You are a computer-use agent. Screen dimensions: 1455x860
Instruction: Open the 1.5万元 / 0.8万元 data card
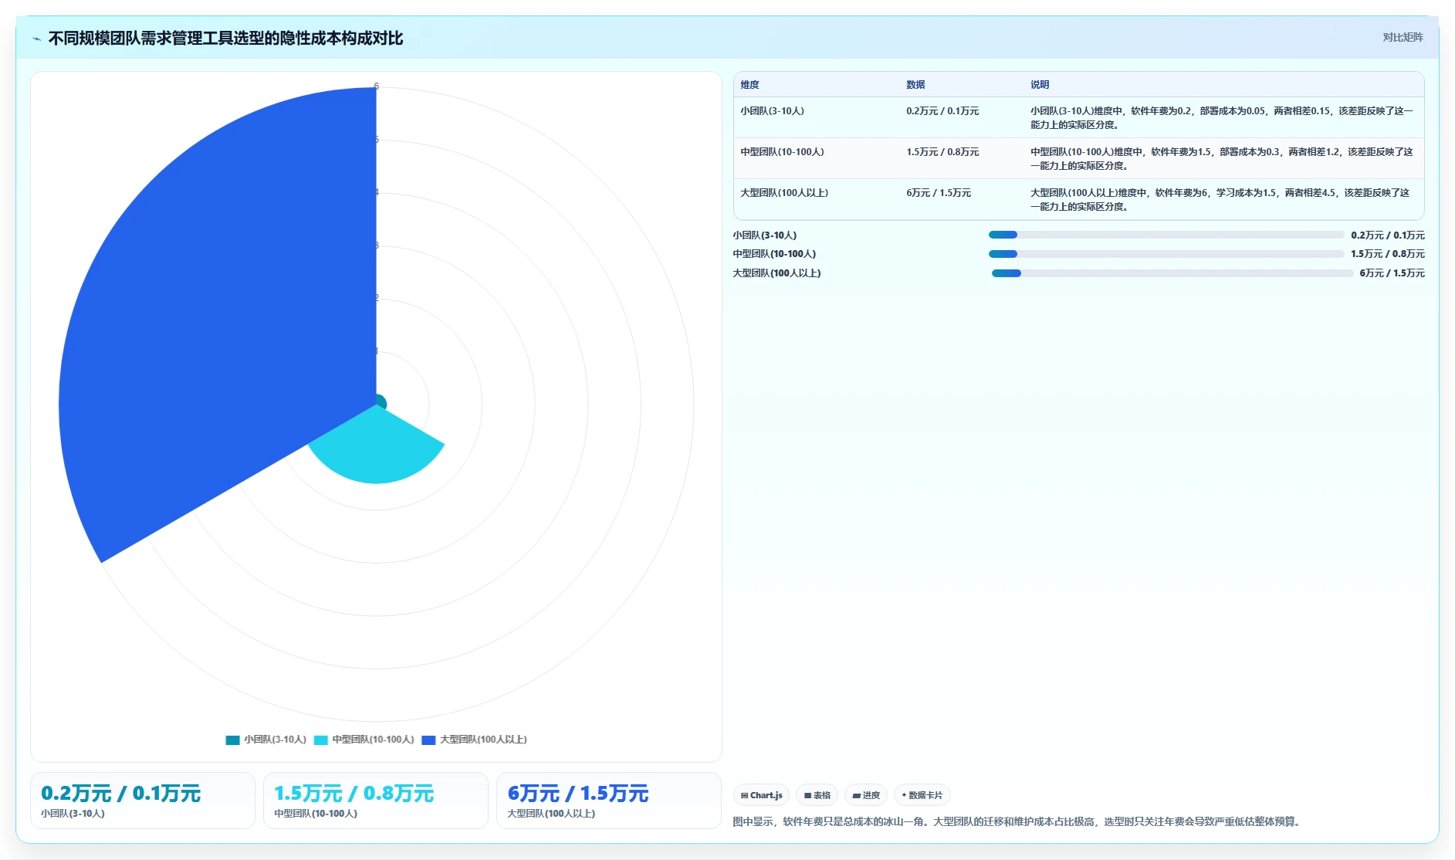(376, 801)
